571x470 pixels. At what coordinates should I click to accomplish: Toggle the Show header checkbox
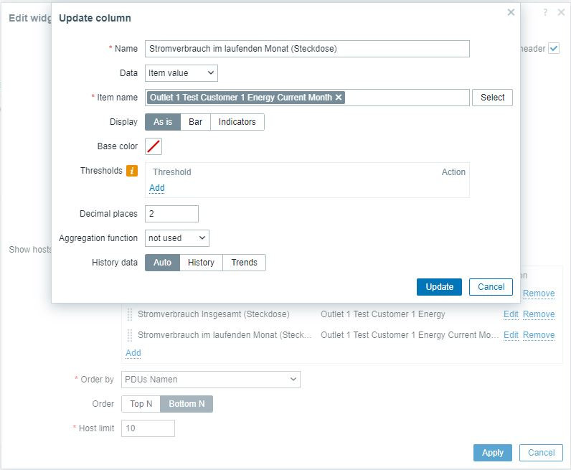coord(554,49)
